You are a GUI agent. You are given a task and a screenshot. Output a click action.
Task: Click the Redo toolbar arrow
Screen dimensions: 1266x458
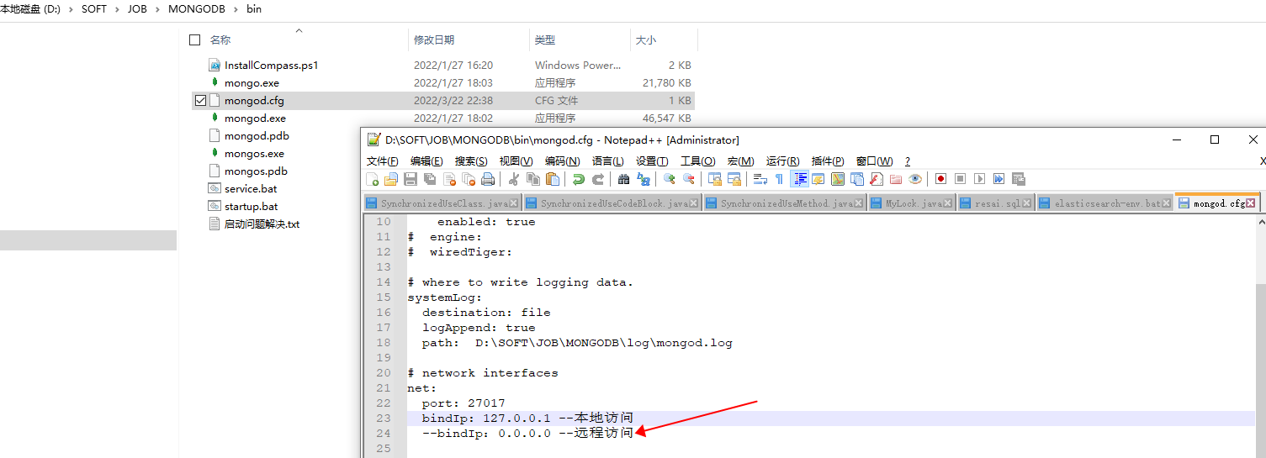(x=598, y=179)
